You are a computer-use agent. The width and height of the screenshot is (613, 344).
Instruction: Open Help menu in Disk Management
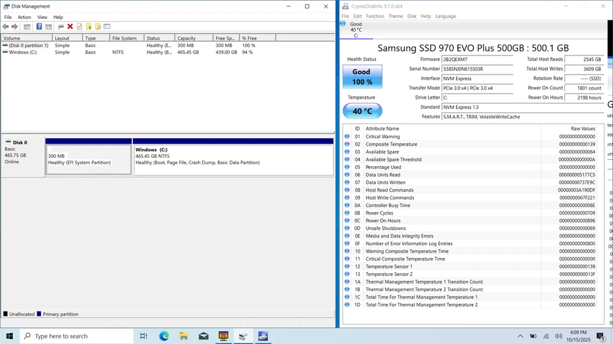coord(58,17)
